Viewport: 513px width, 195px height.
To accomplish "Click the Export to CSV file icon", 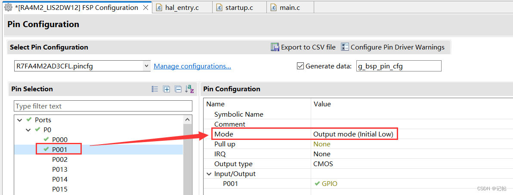I will coord(275,47).
